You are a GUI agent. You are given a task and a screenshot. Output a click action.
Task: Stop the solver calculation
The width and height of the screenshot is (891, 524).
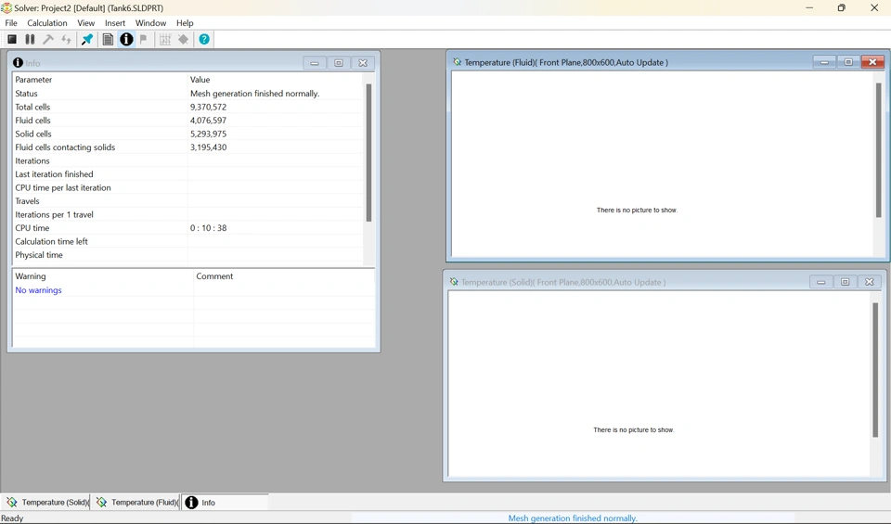coord(12,39)
